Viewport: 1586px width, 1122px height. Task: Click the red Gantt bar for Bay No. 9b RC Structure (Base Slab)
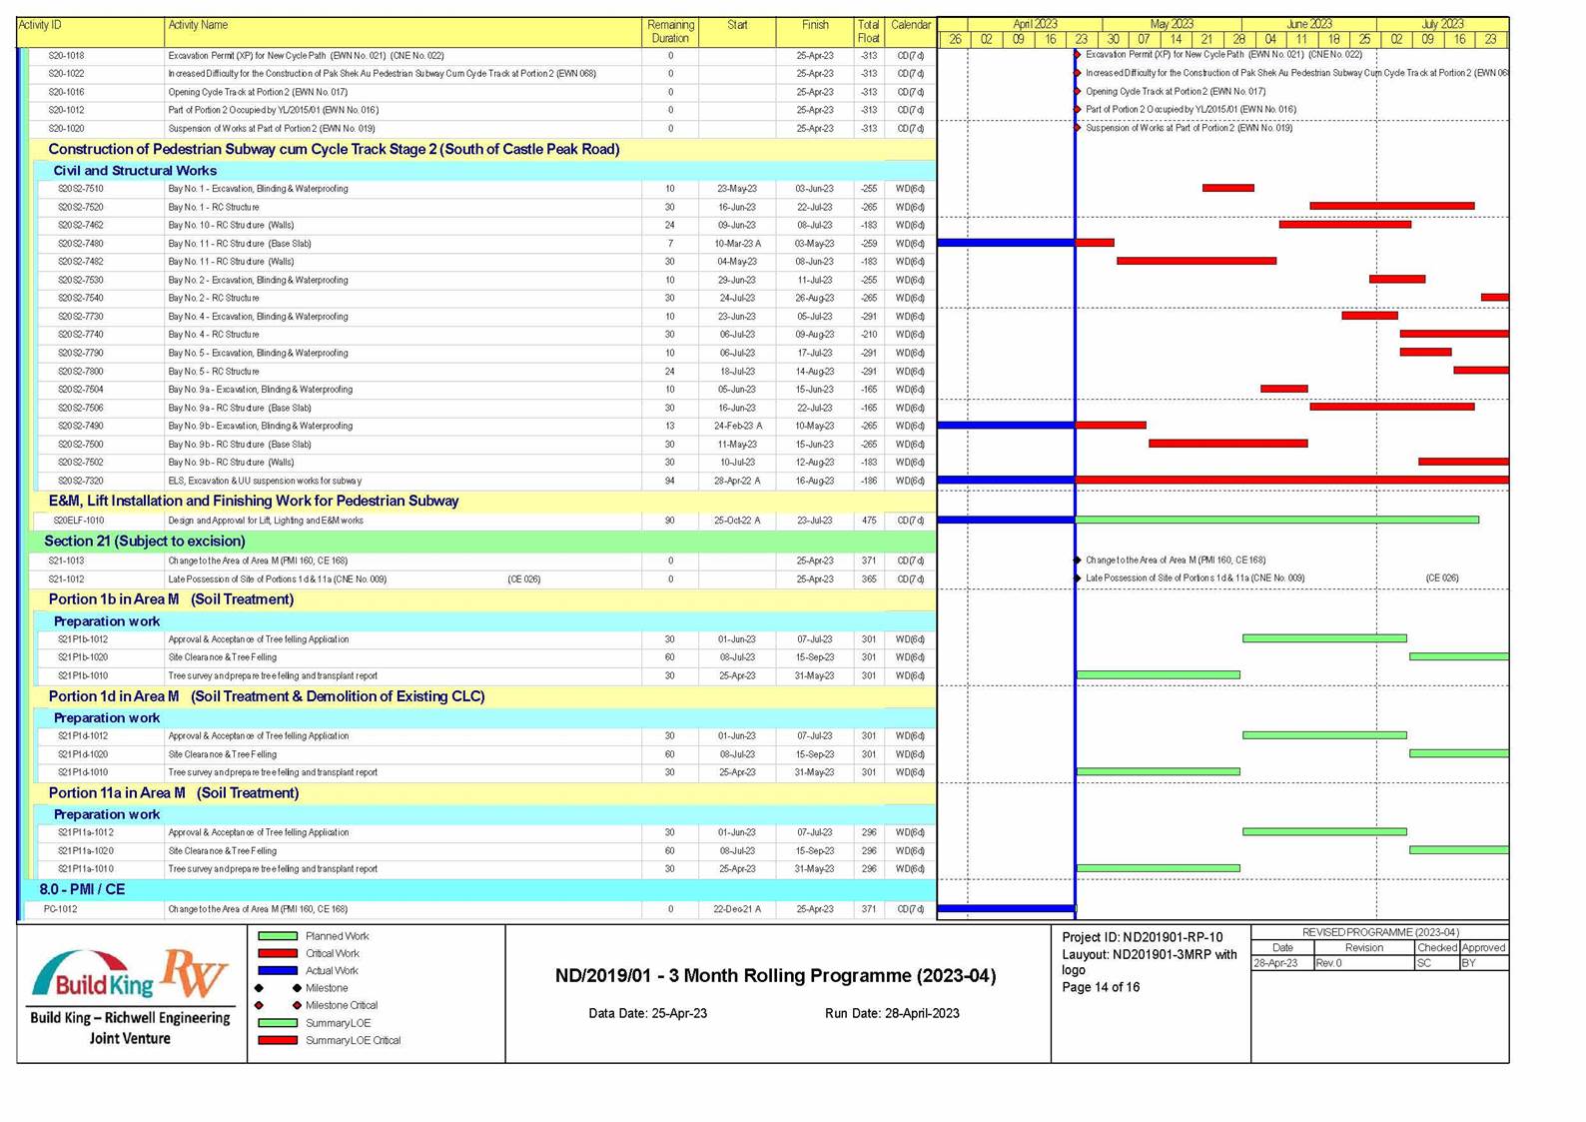point(1228,444)
